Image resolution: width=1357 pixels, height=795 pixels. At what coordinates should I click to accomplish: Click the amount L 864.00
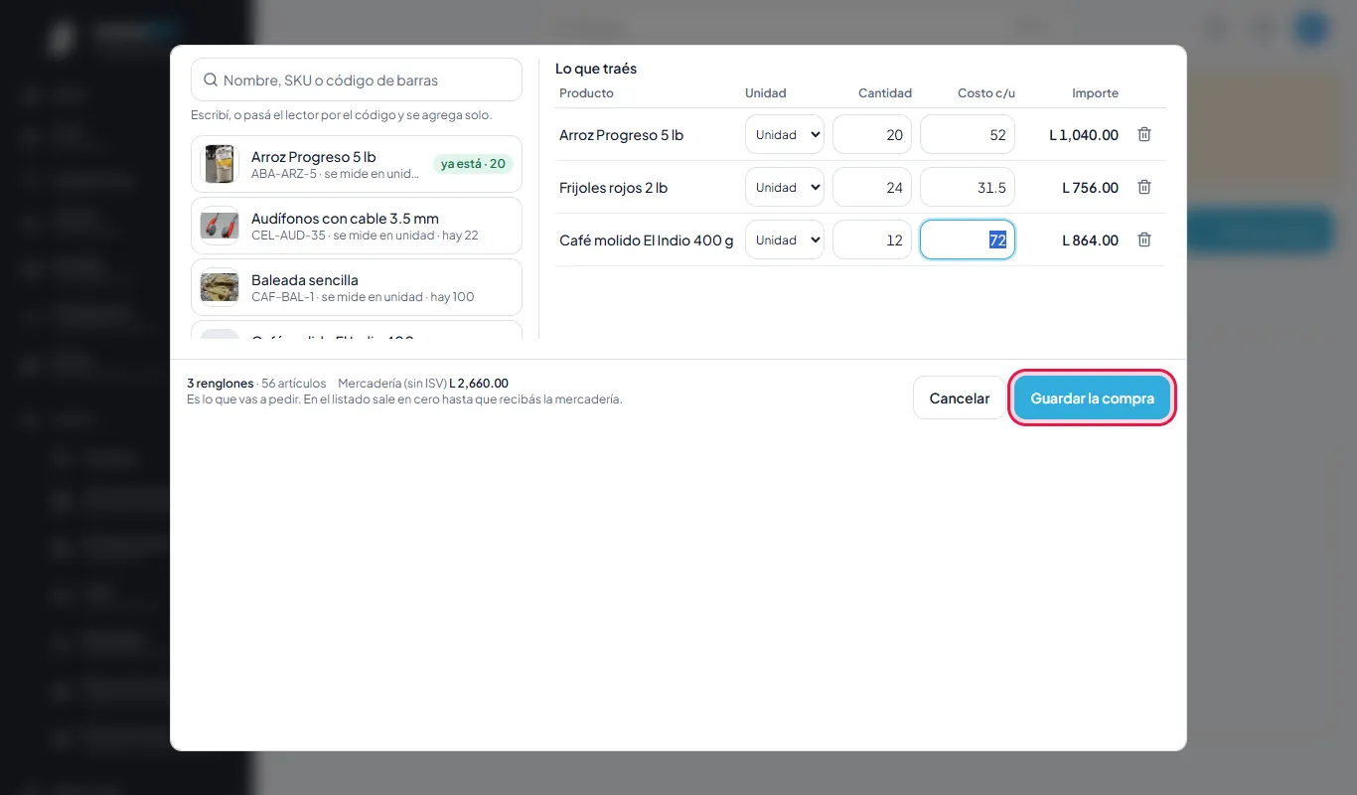point(1090,239)
